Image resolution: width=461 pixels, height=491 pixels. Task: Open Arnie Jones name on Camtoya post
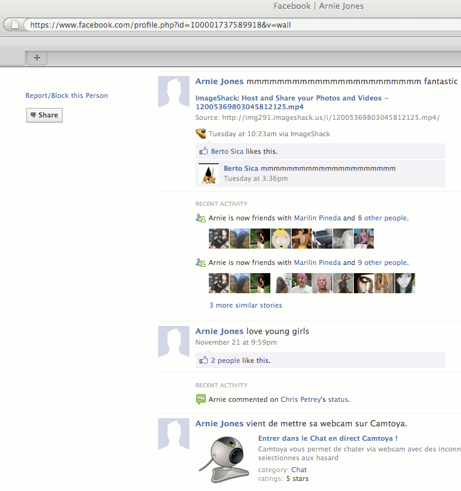(220, 424)
